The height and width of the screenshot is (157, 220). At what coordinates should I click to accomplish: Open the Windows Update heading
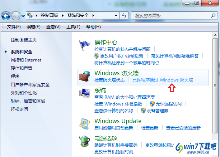(118, 121)
